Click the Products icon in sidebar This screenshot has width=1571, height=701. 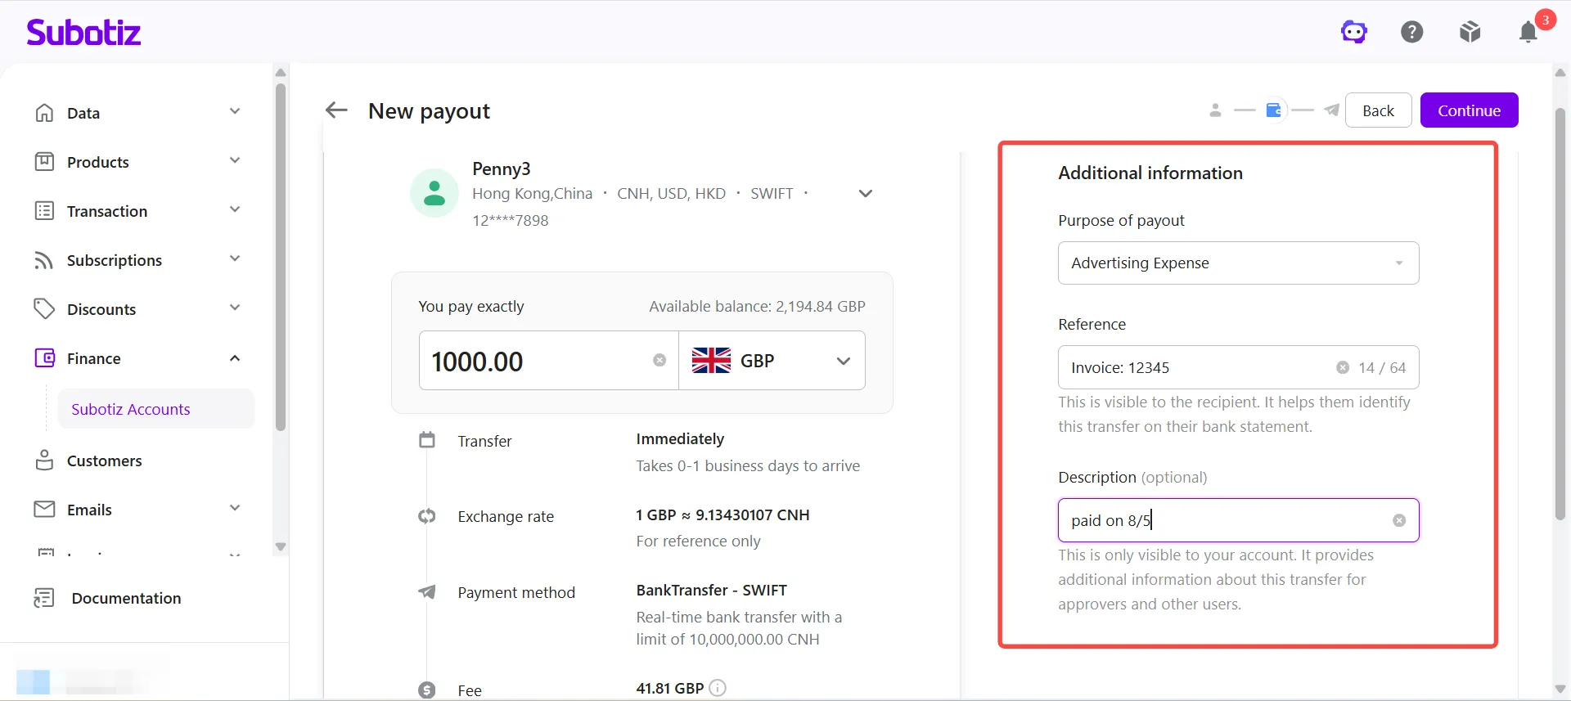coord(44,162)
